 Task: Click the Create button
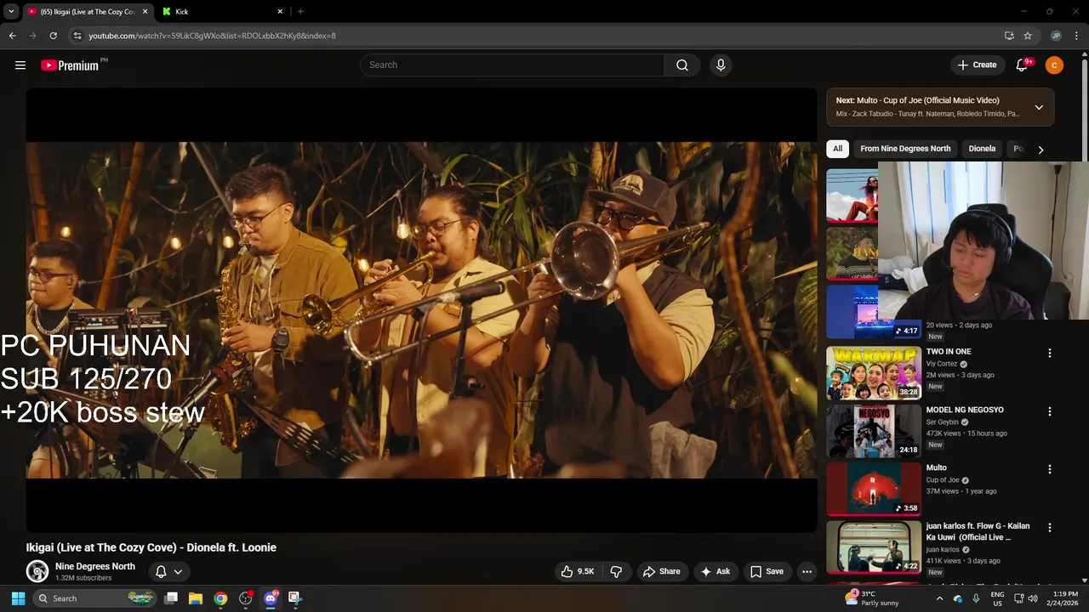coord(977,65)
